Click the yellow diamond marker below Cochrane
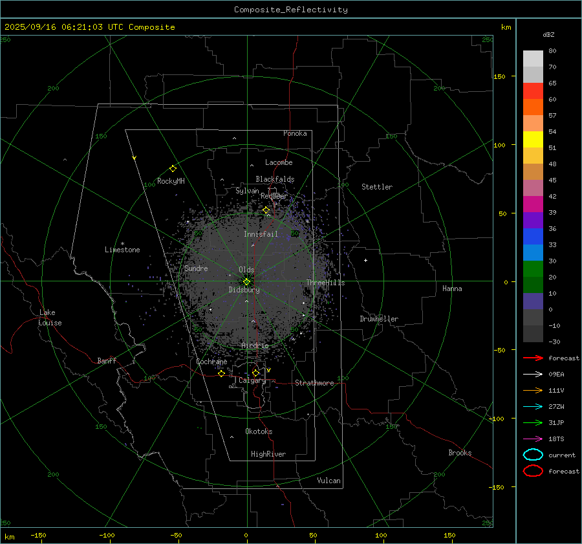582x544 pixels. pos(222,373)
